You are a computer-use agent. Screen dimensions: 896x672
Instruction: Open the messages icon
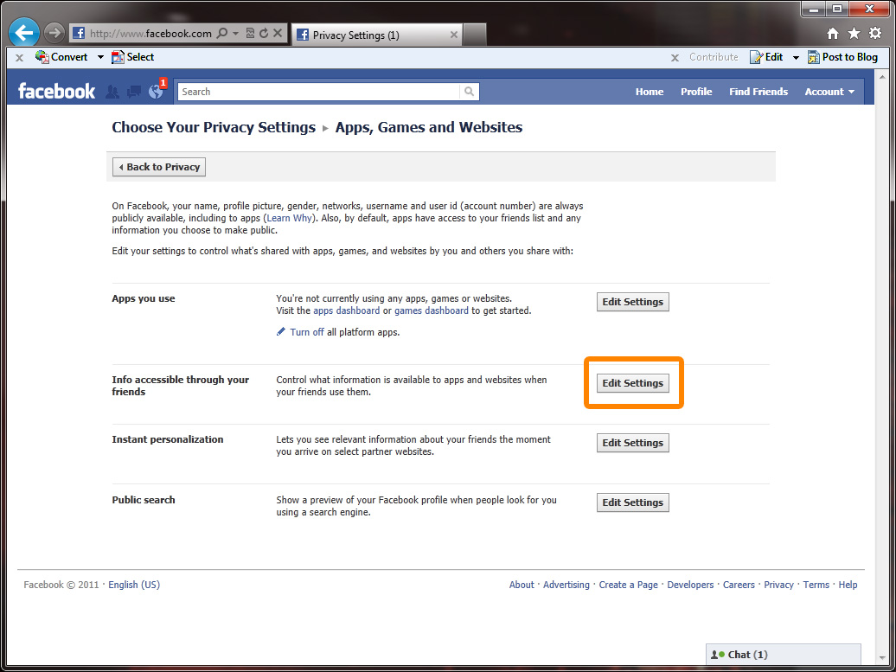(x=134, y=92)
